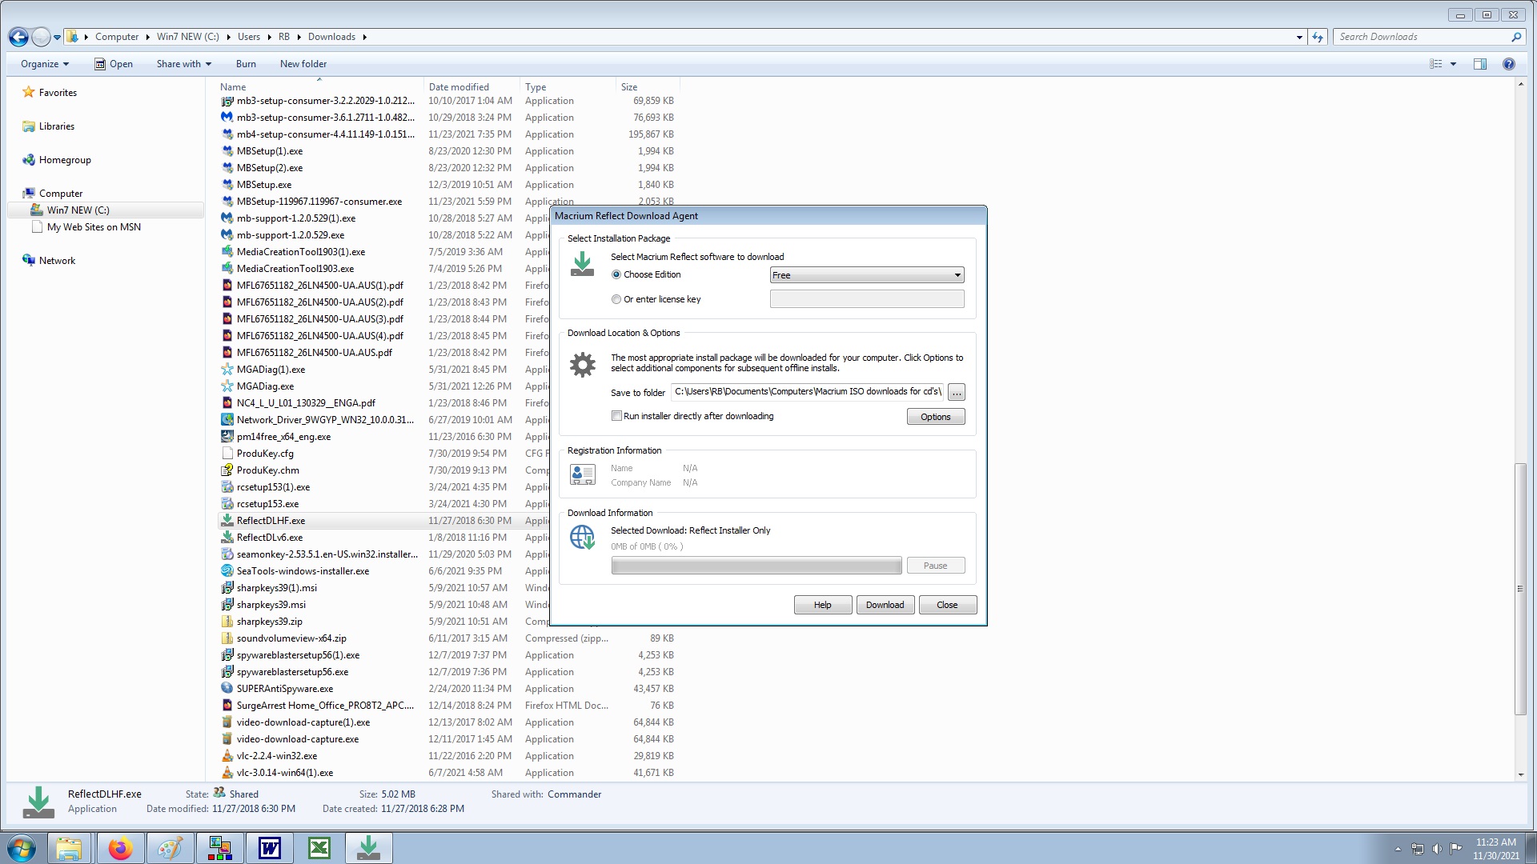Image resolution: width=1537 pixels, height=864 pixels.
Task: Click volume speaker icon in system tray
Action: tap(1437, 849)
